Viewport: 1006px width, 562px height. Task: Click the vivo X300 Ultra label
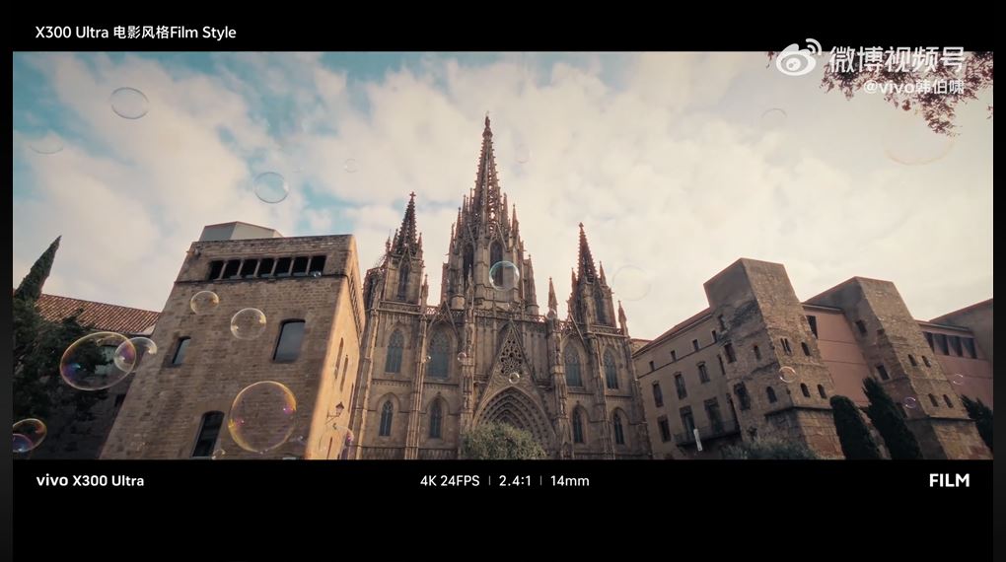[90, 481]
